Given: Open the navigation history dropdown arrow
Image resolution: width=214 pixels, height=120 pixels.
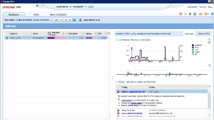Looking at the screenshot, I should point(43,6).
